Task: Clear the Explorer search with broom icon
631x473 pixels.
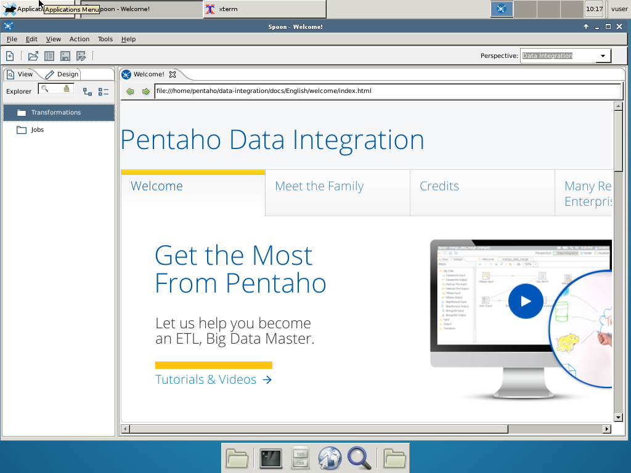Action: click(x=67, y=89)
